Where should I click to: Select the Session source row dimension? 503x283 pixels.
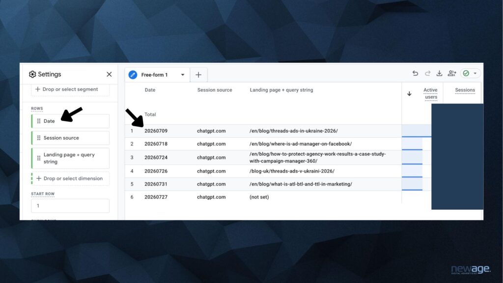(x=71, y=138)
